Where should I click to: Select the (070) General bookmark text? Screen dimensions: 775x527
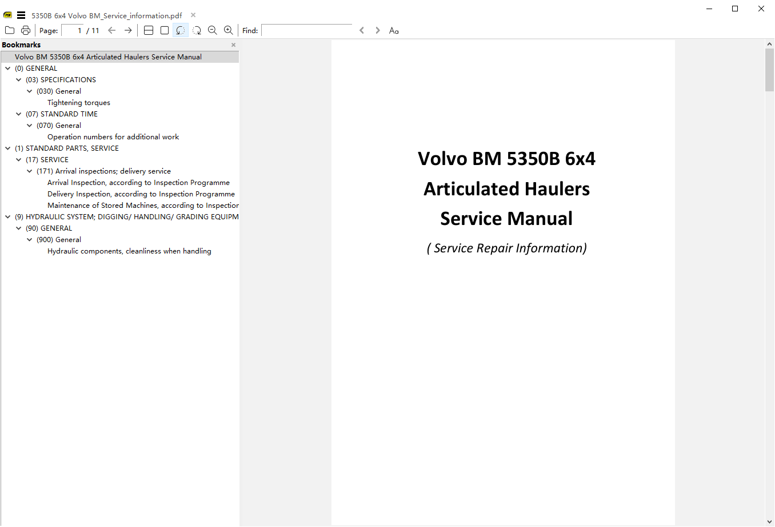(x=59, y=125)
